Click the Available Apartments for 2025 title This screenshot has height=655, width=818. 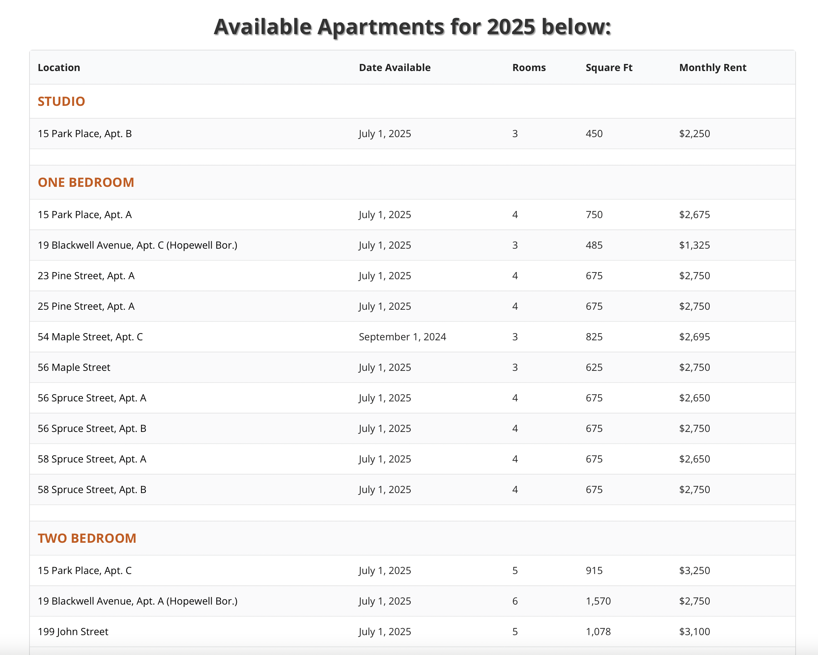coord(412,27)
